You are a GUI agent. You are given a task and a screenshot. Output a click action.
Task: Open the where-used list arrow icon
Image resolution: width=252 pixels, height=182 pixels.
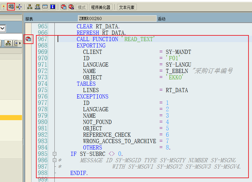(19, 7)
